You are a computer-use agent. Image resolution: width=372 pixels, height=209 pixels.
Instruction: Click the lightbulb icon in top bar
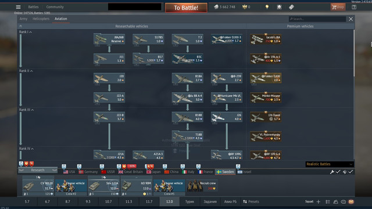point(267,7)
